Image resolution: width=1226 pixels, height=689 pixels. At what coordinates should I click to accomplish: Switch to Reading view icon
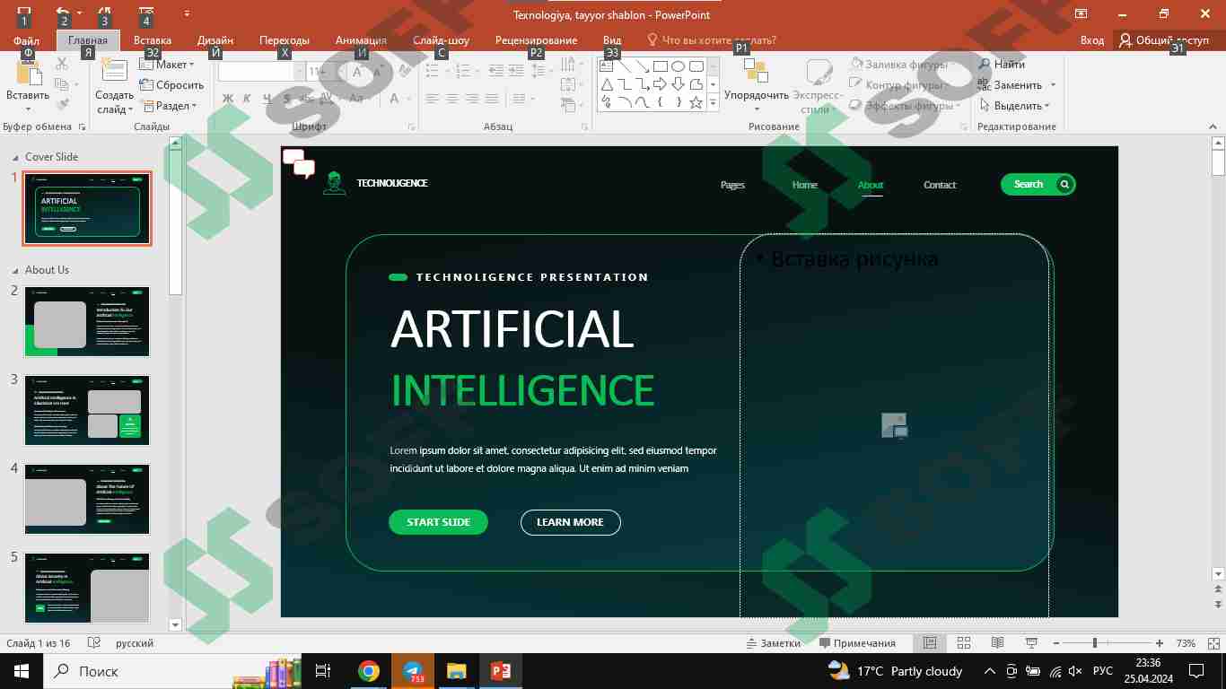tap(997, 643)
